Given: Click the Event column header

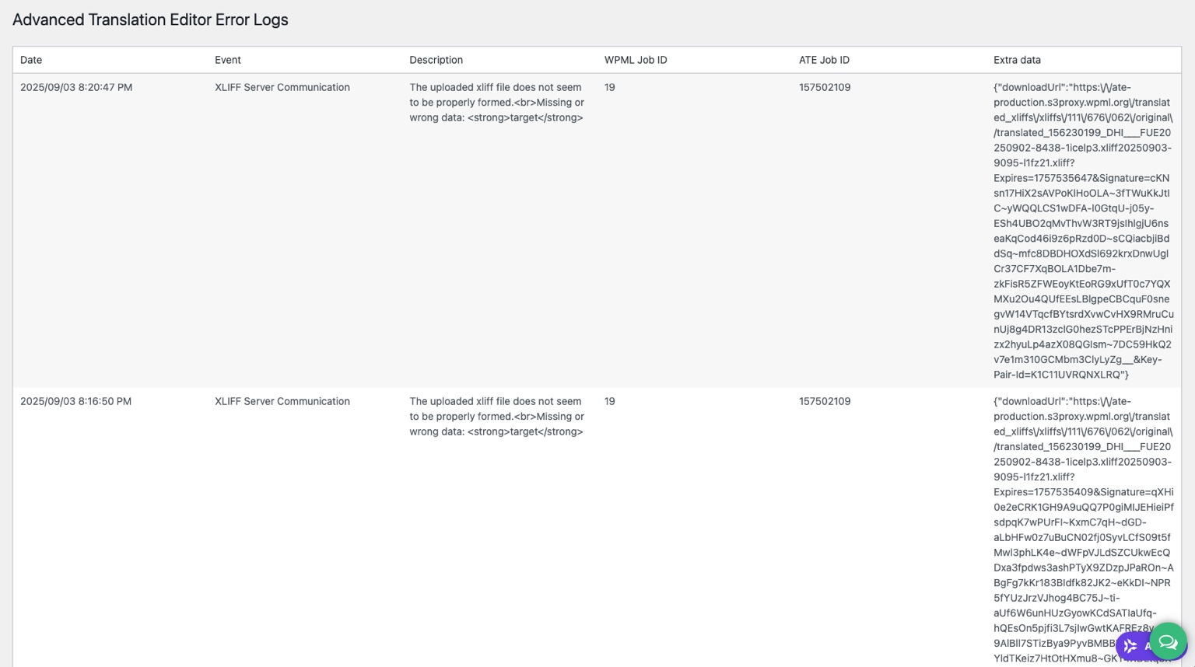Looking at the screenshot, I should (x=228, y=60).
